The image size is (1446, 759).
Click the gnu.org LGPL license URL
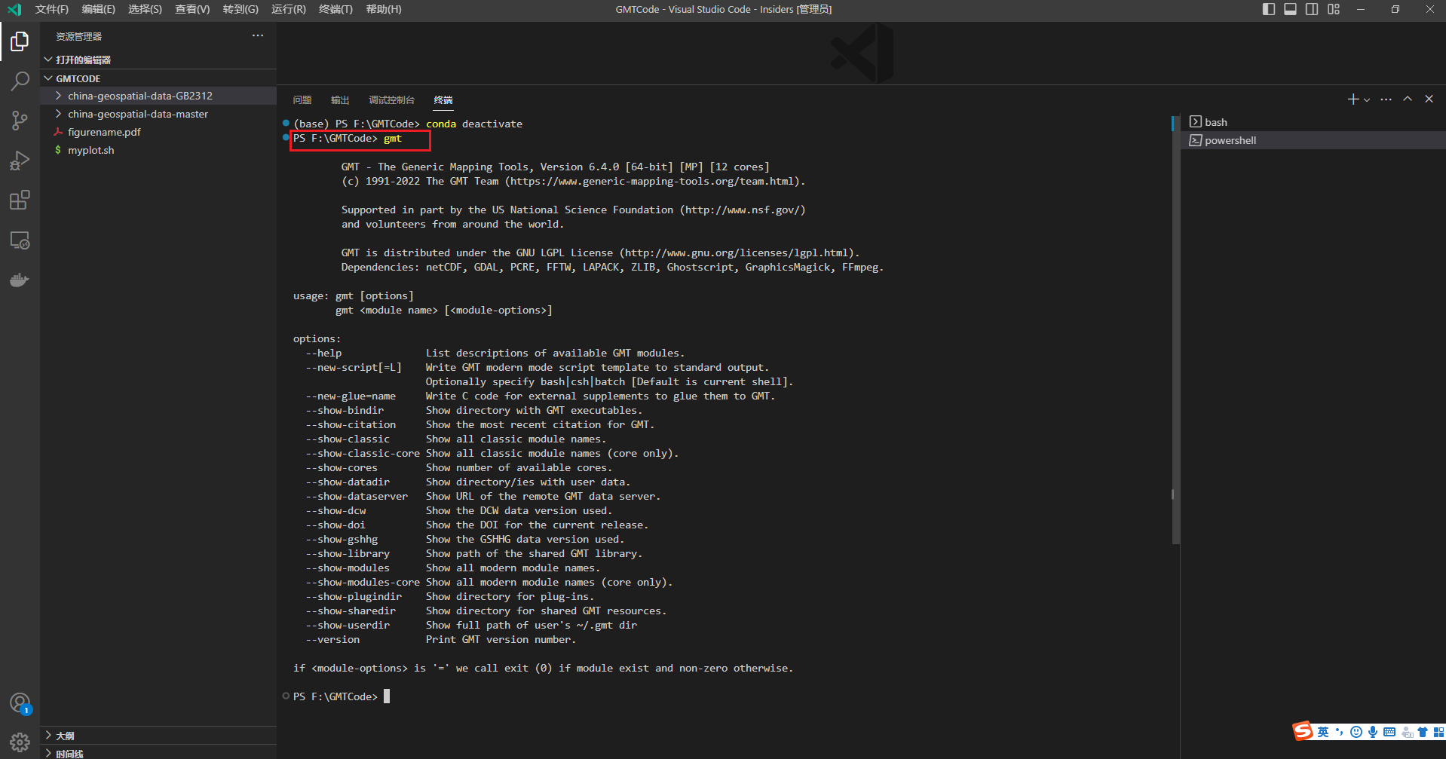tap(736, 253)
